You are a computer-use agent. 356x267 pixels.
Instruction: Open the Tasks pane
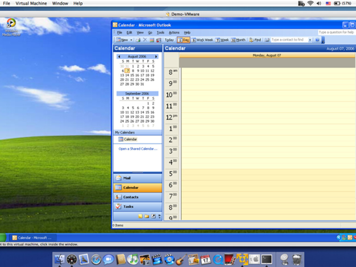138,206
